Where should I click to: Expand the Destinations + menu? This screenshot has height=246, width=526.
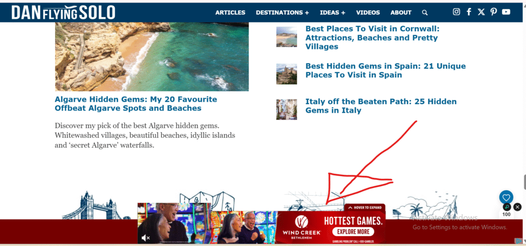tap(282, 12)
